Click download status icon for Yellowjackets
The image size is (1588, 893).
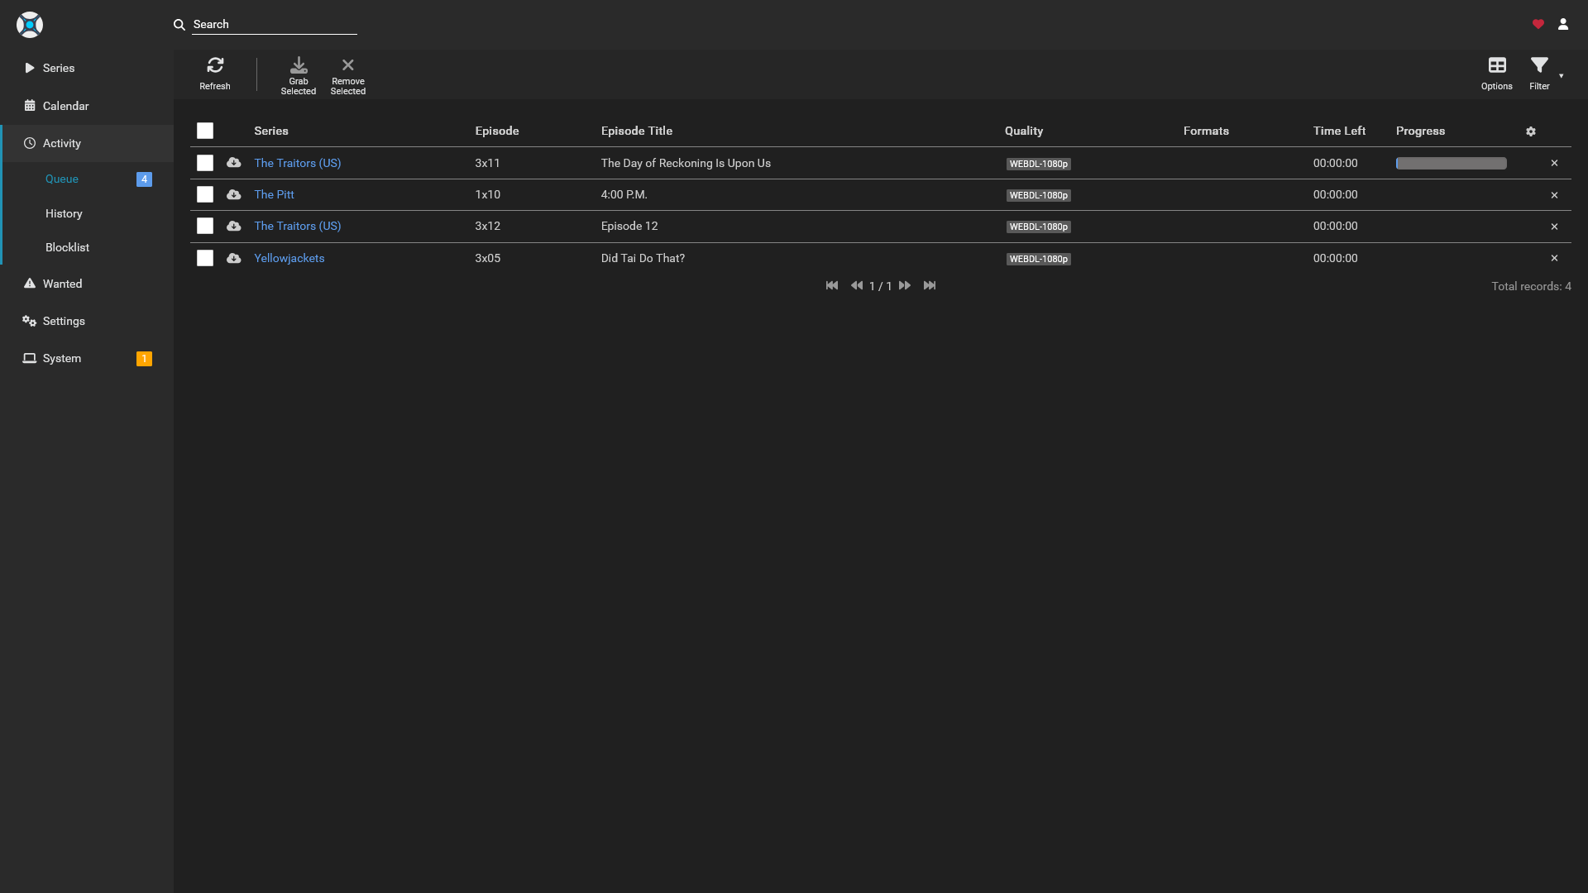pos(234,258)
